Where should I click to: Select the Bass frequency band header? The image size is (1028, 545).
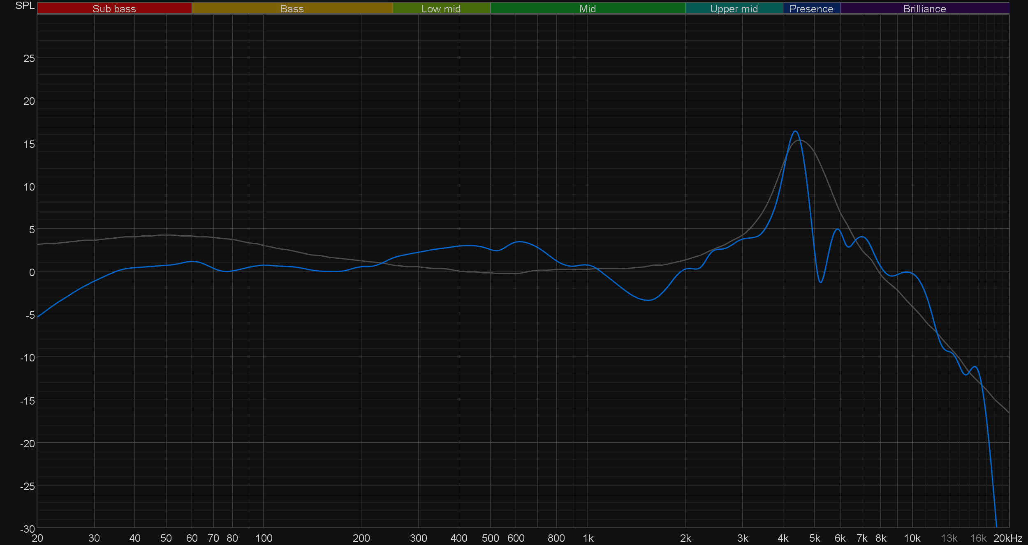pos(292,9)
